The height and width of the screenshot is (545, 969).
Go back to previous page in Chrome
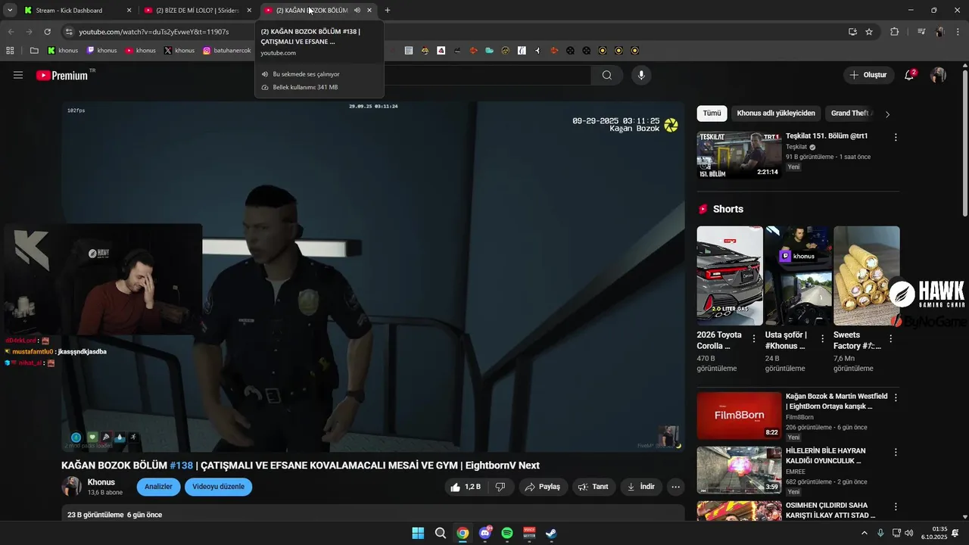[x=11, y=32]
